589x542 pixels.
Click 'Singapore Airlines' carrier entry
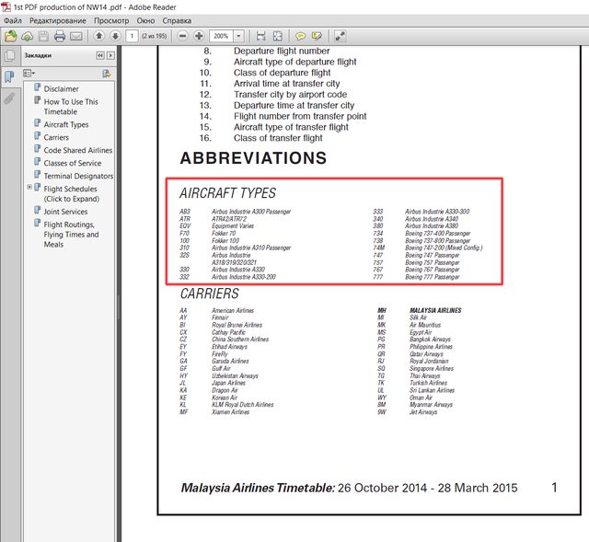432,368
